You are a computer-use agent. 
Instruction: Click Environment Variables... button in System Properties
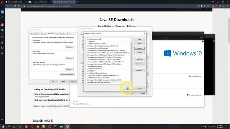(x=67, y=75)
